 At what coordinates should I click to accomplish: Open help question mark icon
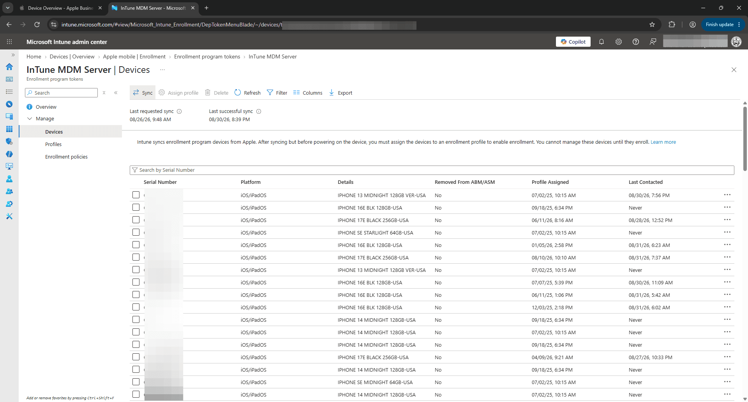(x=636, y=42)
